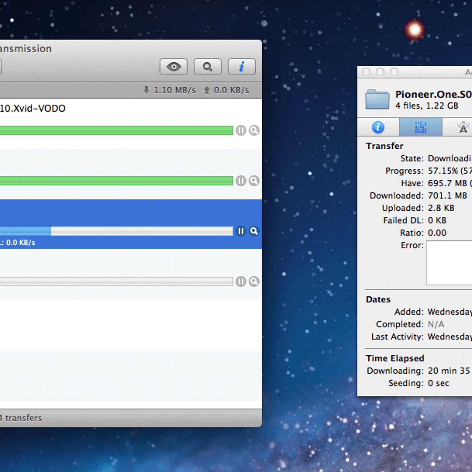This screenshot has height=472, width=472.
Task: Reveal the Xvid-VODO torrent in Finder
Action: click(x=254, y=130)
